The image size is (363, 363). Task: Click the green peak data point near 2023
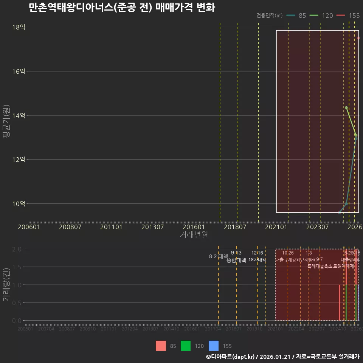pyautogui.click(x=346, y=108)
